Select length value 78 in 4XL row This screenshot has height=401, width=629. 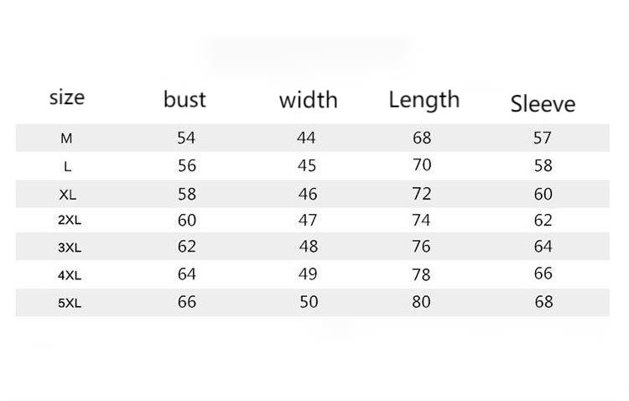[422, 274]
